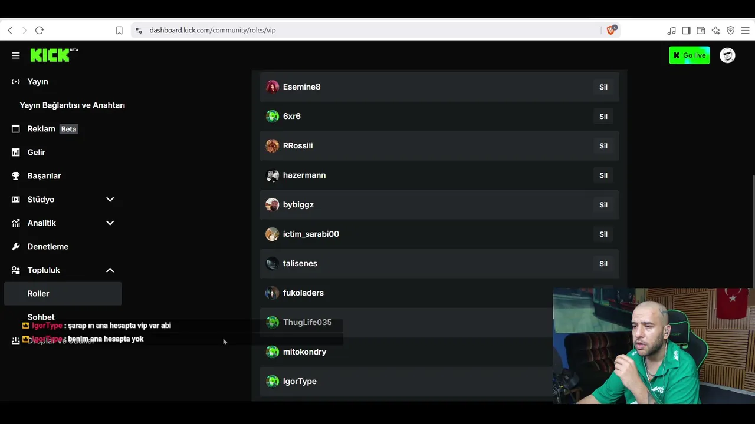Click the username mitokondry
This screenshot has height=424, width=755.
click(304, 352)
